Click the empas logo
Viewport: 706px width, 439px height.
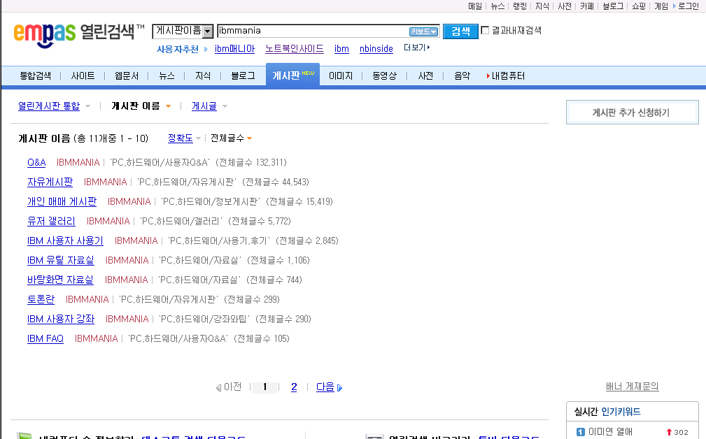tap(44, 32)
